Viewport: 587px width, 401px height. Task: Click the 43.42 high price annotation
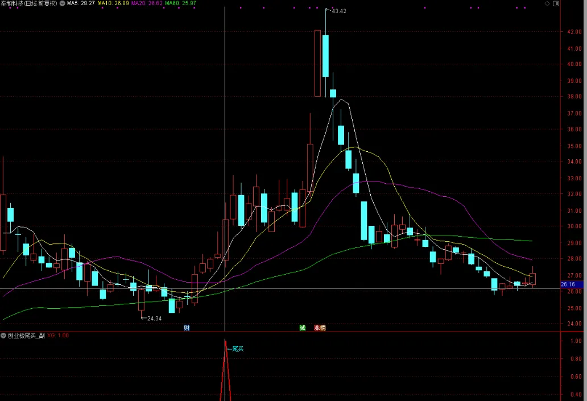tap(339, 11)
